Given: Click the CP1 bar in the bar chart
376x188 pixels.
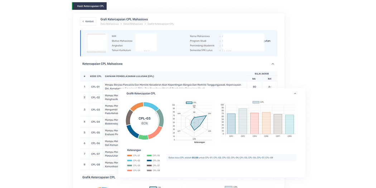Looking at the screenshot, I should tap(231, 124).
